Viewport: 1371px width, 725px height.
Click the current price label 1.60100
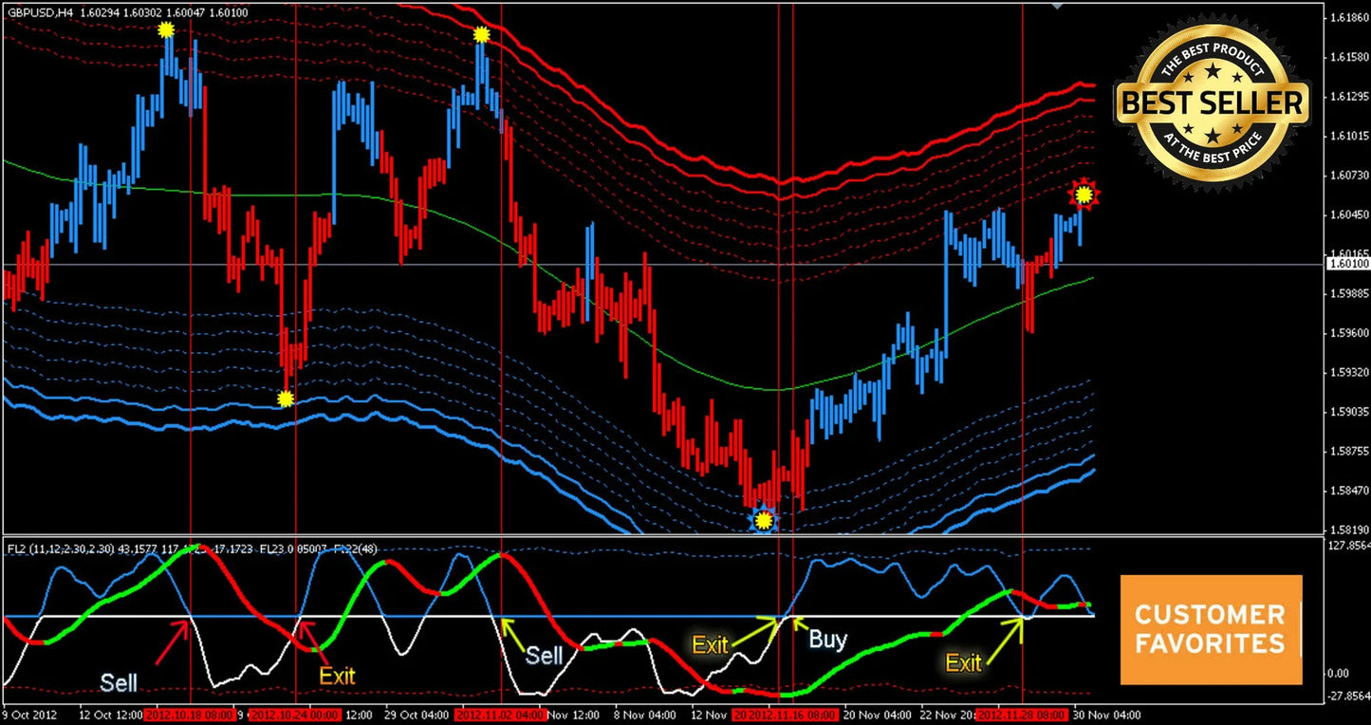1347,263
